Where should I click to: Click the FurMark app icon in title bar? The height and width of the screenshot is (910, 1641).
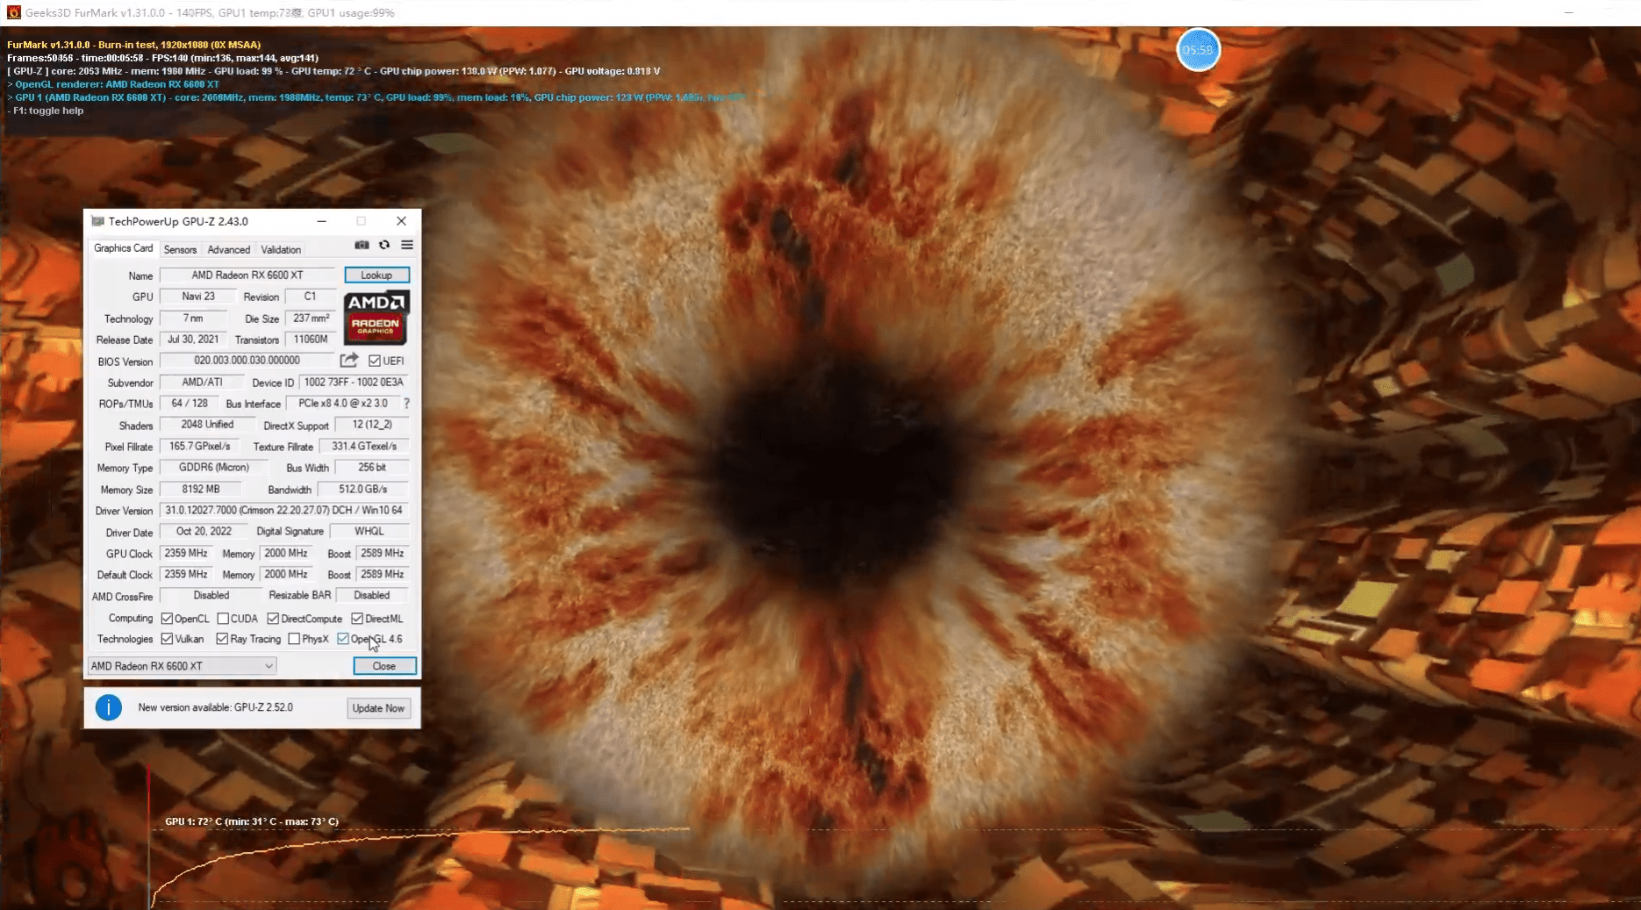coord(13,12)
